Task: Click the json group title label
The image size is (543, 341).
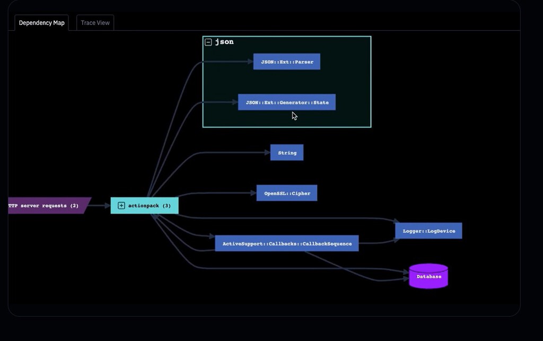Action: point(224,41)
